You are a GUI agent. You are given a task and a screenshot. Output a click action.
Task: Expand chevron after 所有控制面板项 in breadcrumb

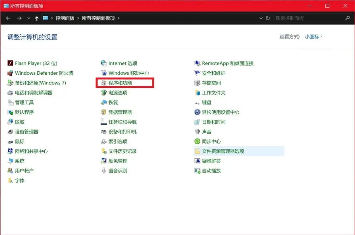point(118,18)
